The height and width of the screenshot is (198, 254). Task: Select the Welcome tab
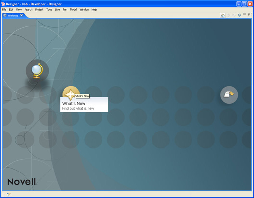pyautogui.click(x=13, y=16)
